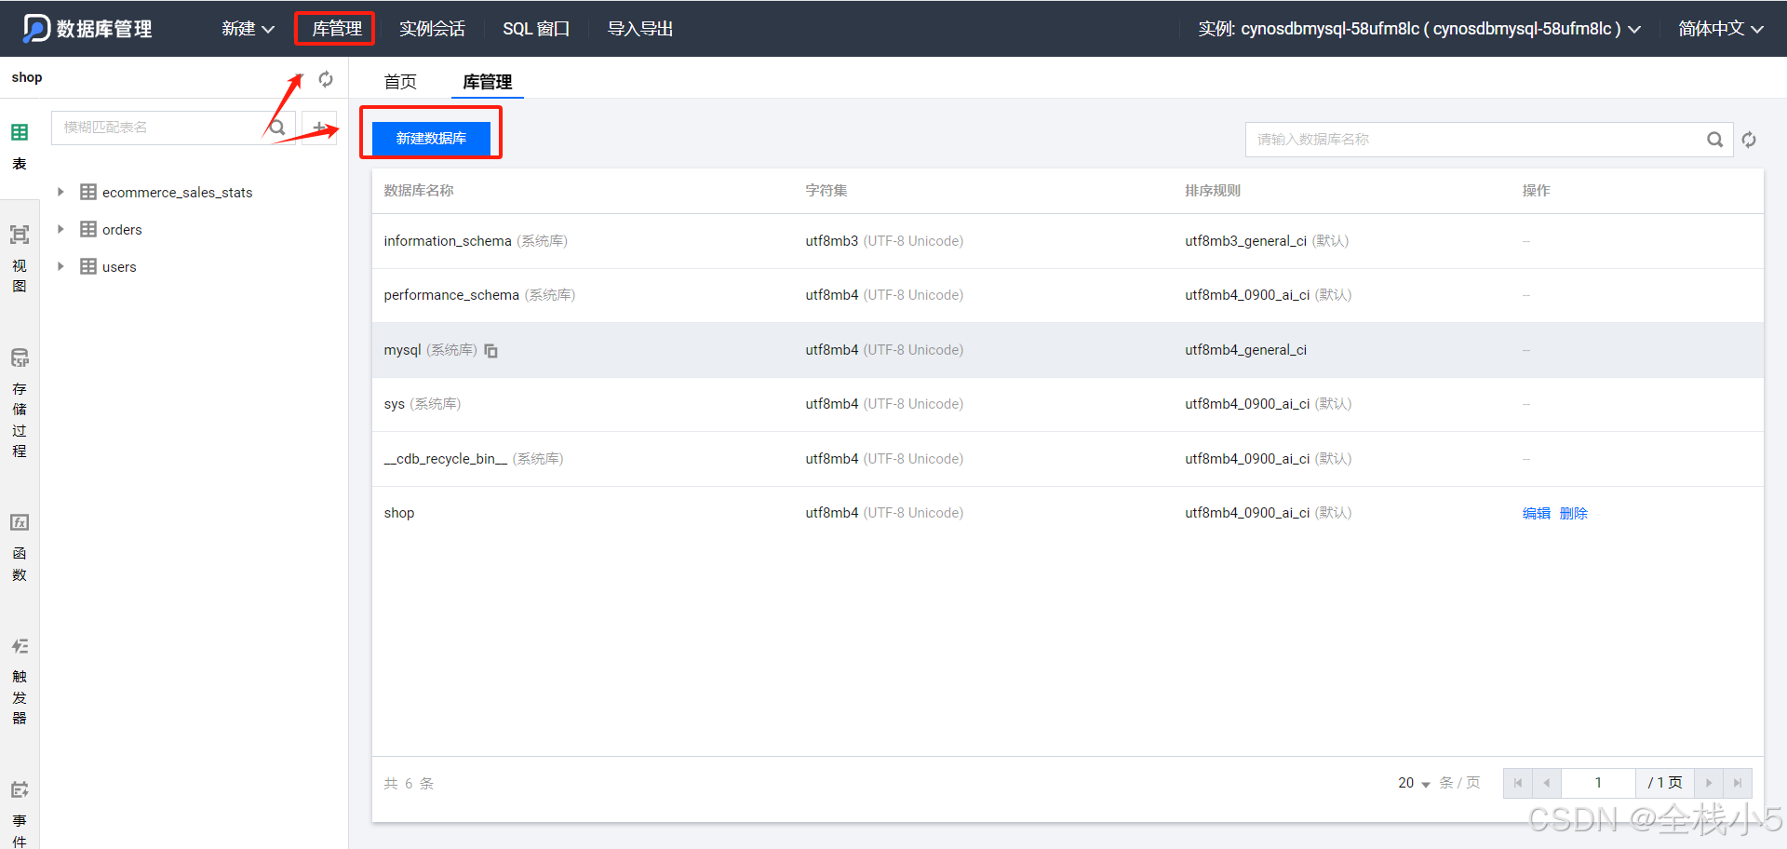Open the 表 (tables) sidebar section
The width and height of the screenshot is (1787, 849).
click(20, 146)
